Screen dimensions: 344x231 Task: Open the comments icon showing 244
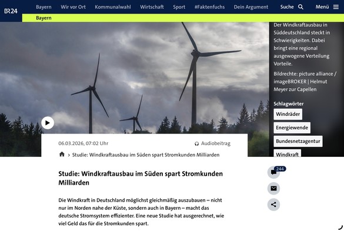click(273, 172)
